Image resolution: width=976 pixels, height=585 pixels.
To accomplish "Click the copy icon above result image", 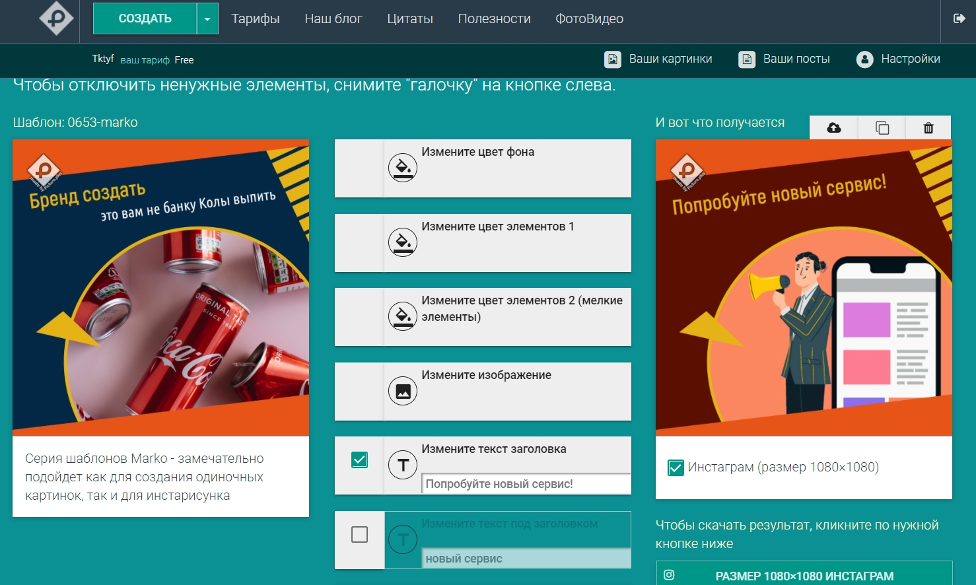I will point(882,127).
